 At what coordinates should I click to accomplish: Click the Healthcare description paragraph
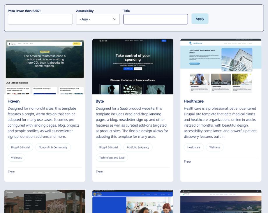tap(220, 123)
